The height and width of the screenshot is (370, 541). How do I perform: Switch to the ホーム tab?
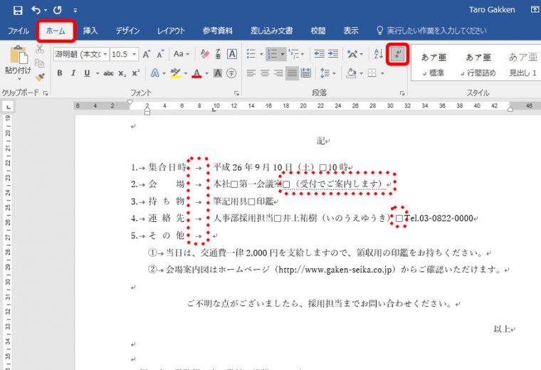(x=56, y=31)
